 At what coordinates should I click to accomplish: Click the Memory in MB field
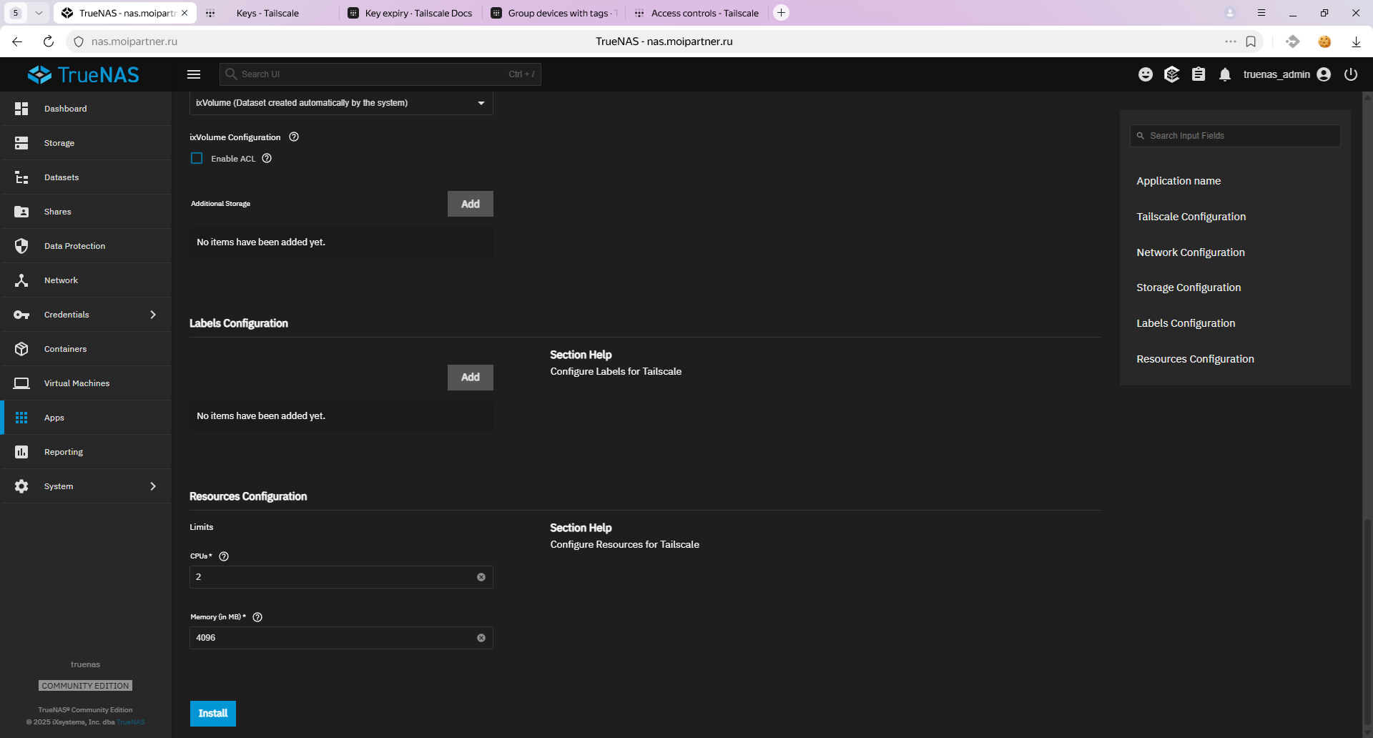pos(333,638)
